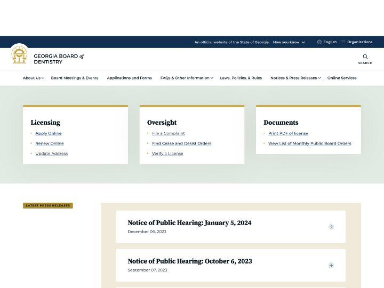The height and width of the screenshot is (288, 384).
Task: Click the Oversight heading
Action: coord(162,123)
